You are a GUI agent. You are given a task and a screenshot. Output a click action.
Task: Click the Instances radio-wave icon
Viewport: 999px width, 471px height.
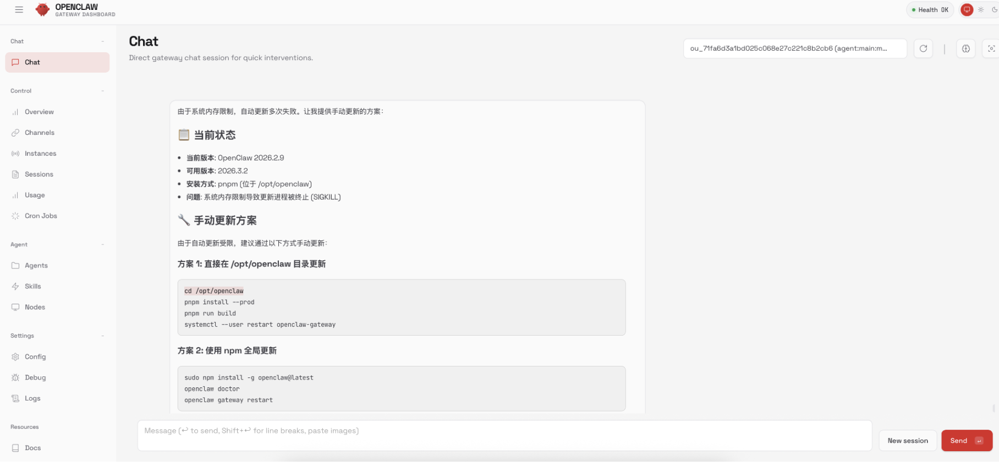pos(15,154)
